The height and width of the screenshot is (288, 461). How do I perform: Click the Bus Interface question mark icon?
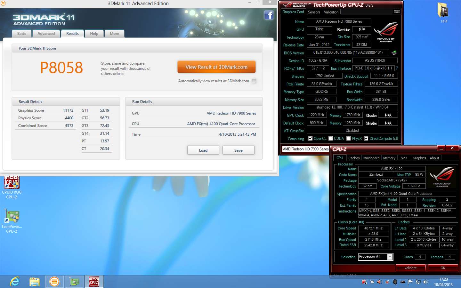click(x=397, y=68)
